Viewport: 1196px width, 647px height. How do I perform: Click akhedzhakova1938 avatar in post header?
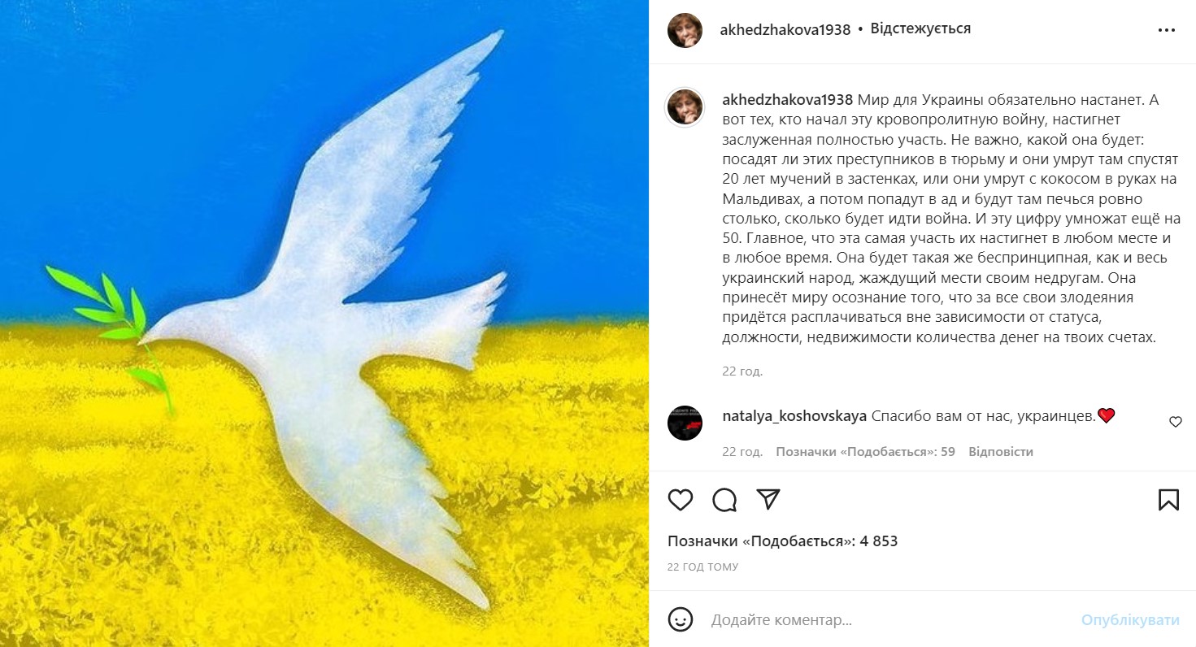click(x=685, y=30)
